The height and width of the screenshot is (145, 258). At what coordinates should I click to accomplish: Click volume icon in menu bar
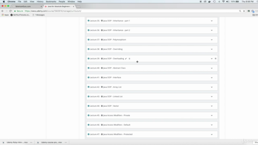pyautogui.click(x=227, y=2)
